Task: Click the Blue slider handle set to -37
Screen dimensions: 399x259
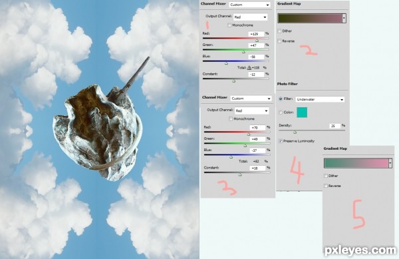Action: [231, 157]
